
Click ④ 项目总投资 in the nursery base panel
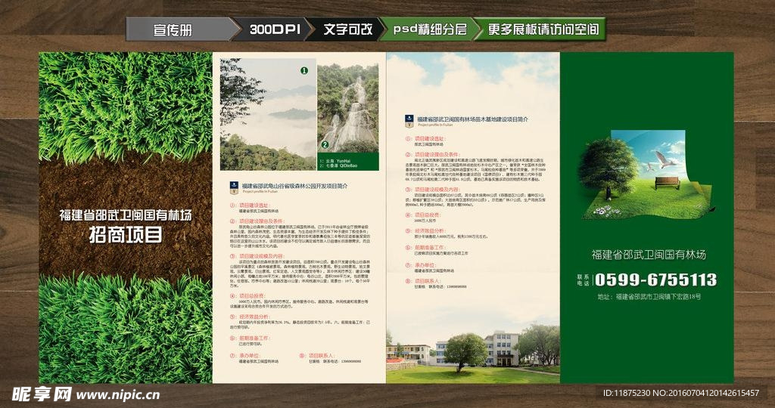click(423, 215)
